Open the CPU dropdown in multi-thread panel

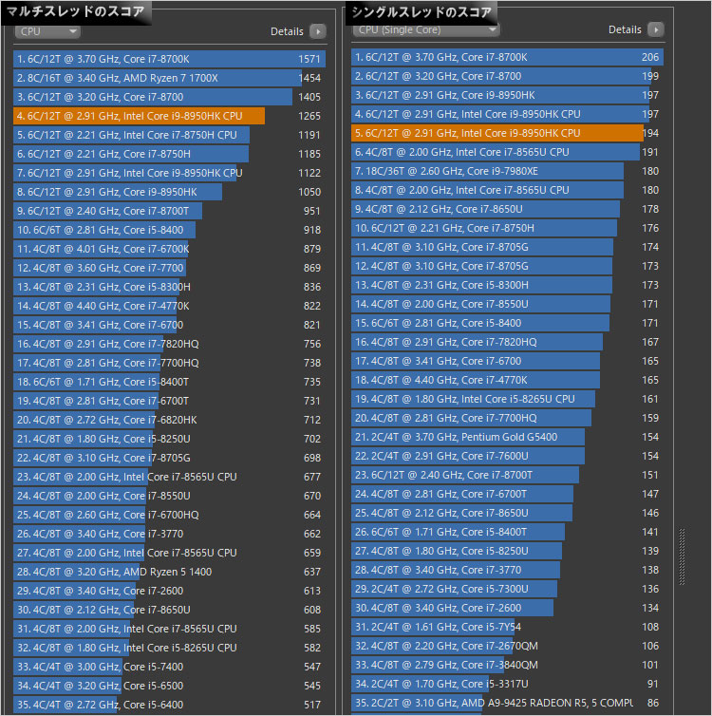[x=47, y=31]
